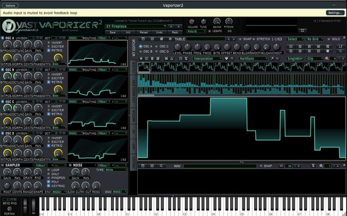Click the WAV section sigma icon

pyautogui.click(x=313, y=166)
